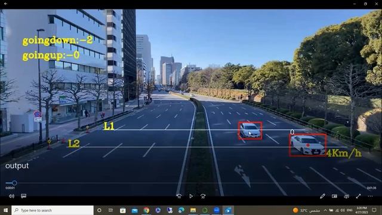The width and height of the screenshot is (382, 215).
Task: Launch Microsoft Store from the taskbar
Action: (123, 210)
